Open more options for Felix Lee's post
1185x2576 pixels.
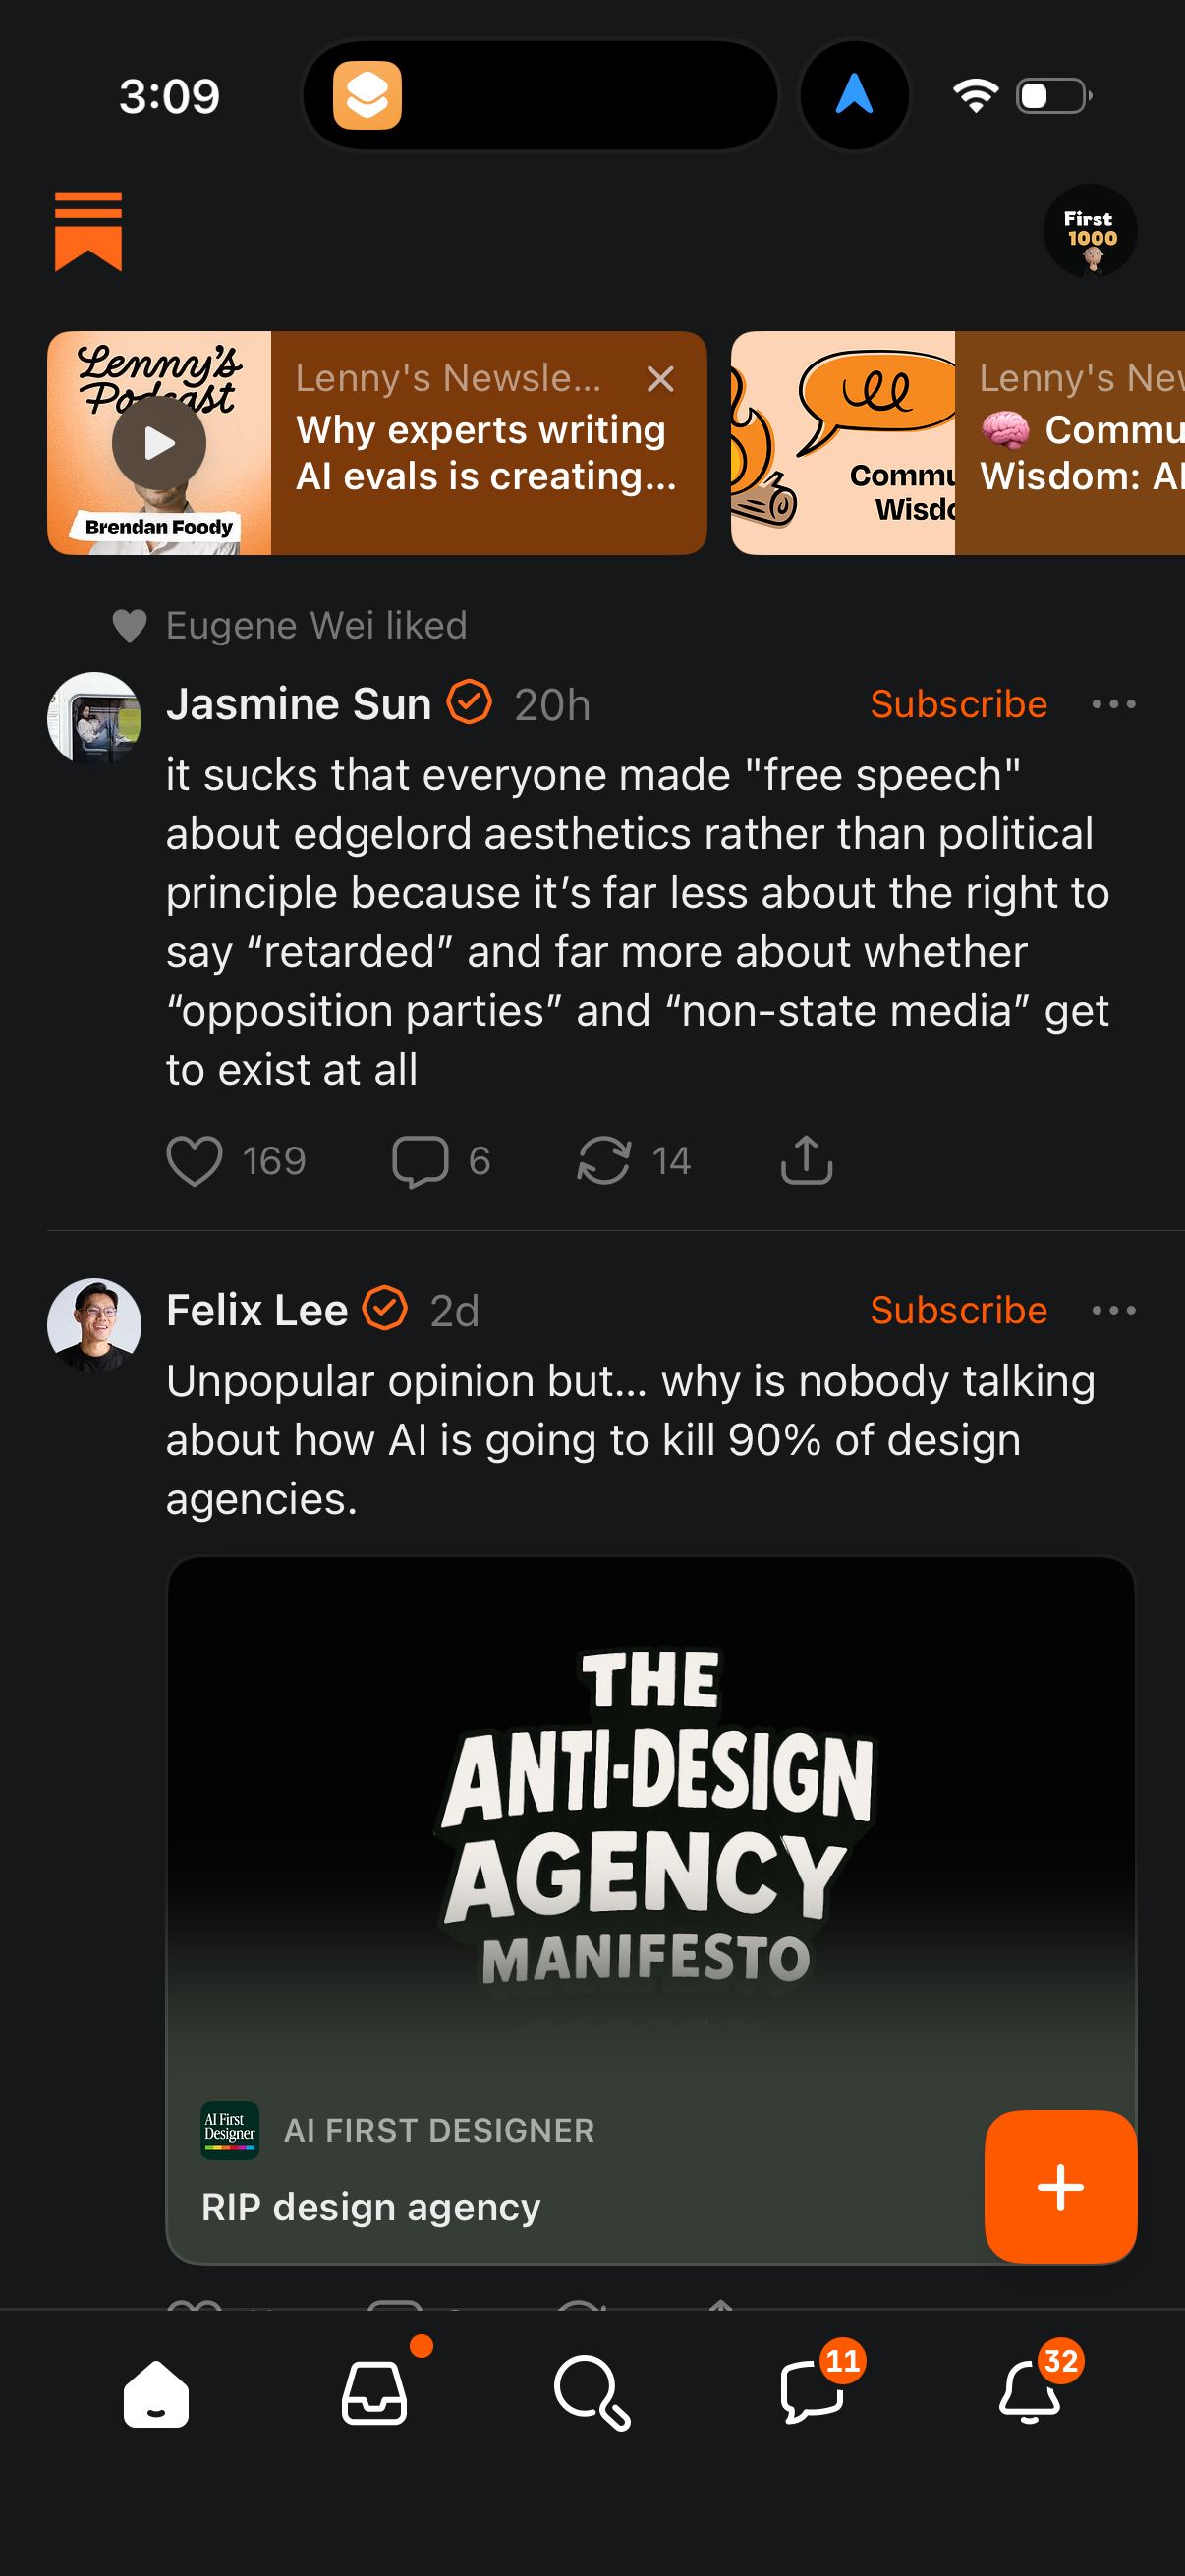pyautogui.click(x=1113, y=1311)
